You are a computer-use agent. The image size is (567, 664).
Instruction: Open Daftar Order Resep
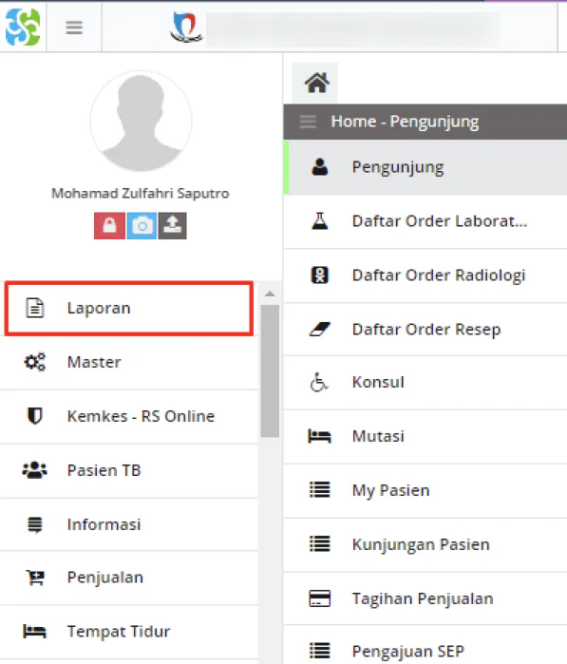(x=425, y=330)
